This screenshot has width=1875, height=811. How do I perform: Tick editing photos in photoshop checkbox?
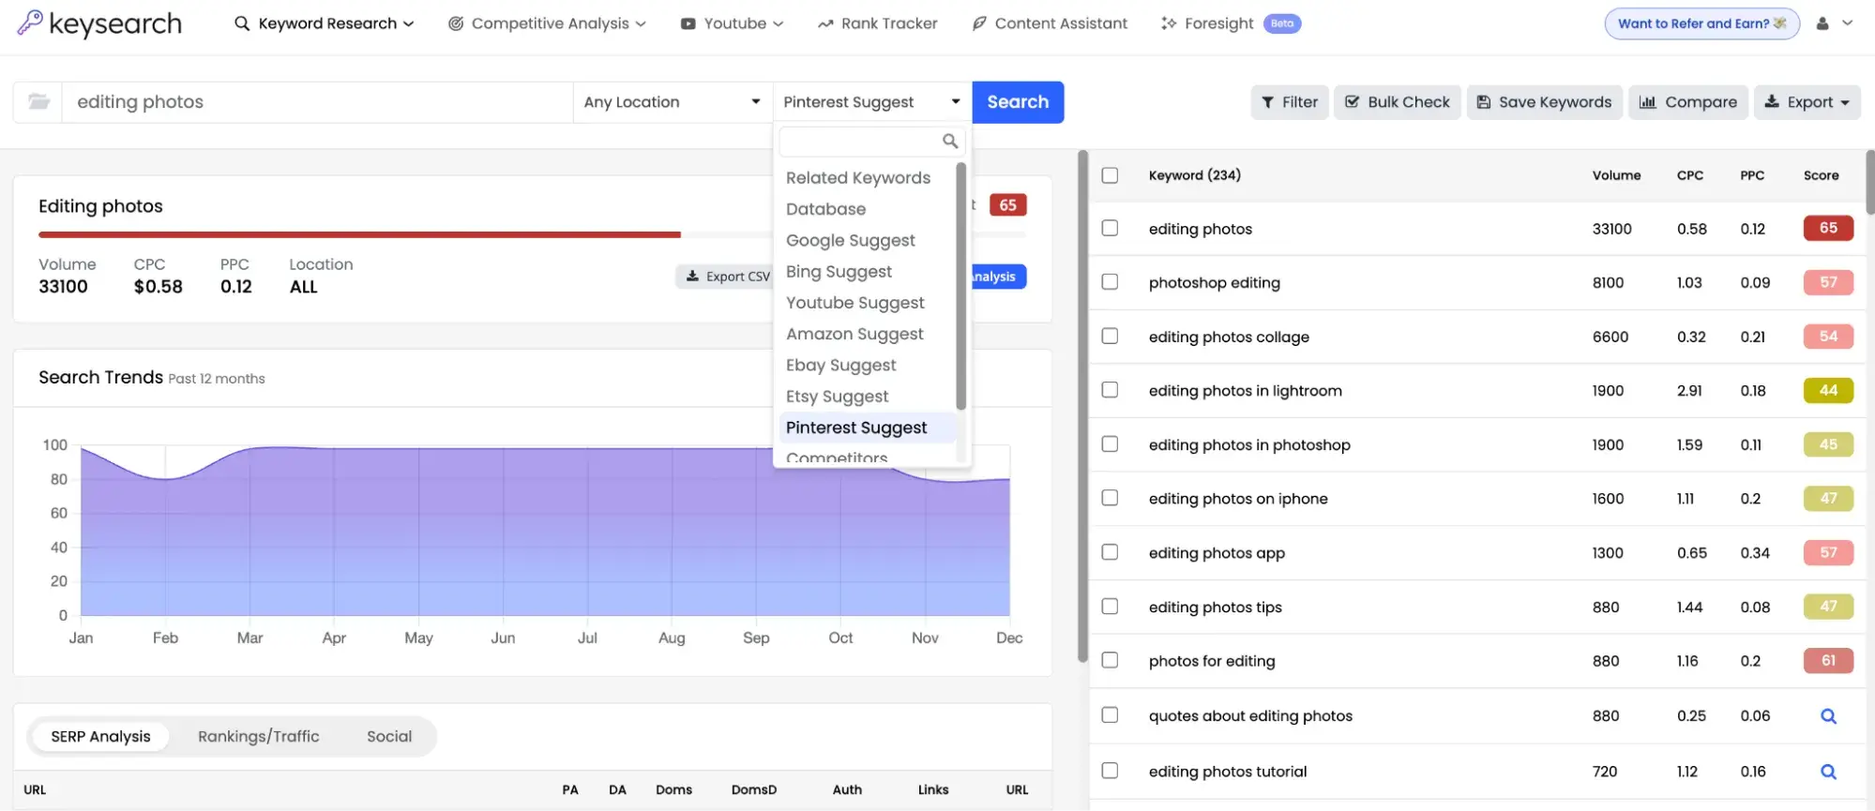tap(1110, 443)
